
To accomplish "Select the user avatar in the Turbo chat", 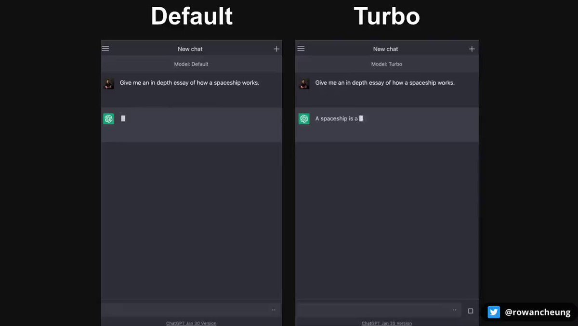I will tap(304, 83).
